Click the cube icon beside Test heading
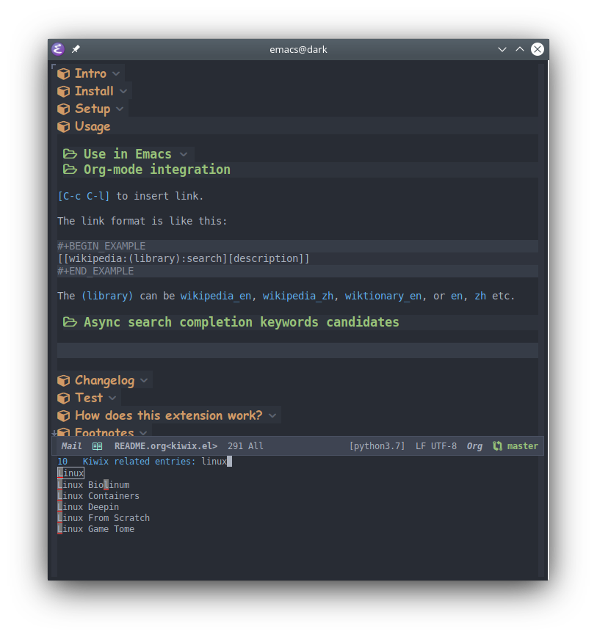Viewport: 597px width, 637px height. click(63, 398)
